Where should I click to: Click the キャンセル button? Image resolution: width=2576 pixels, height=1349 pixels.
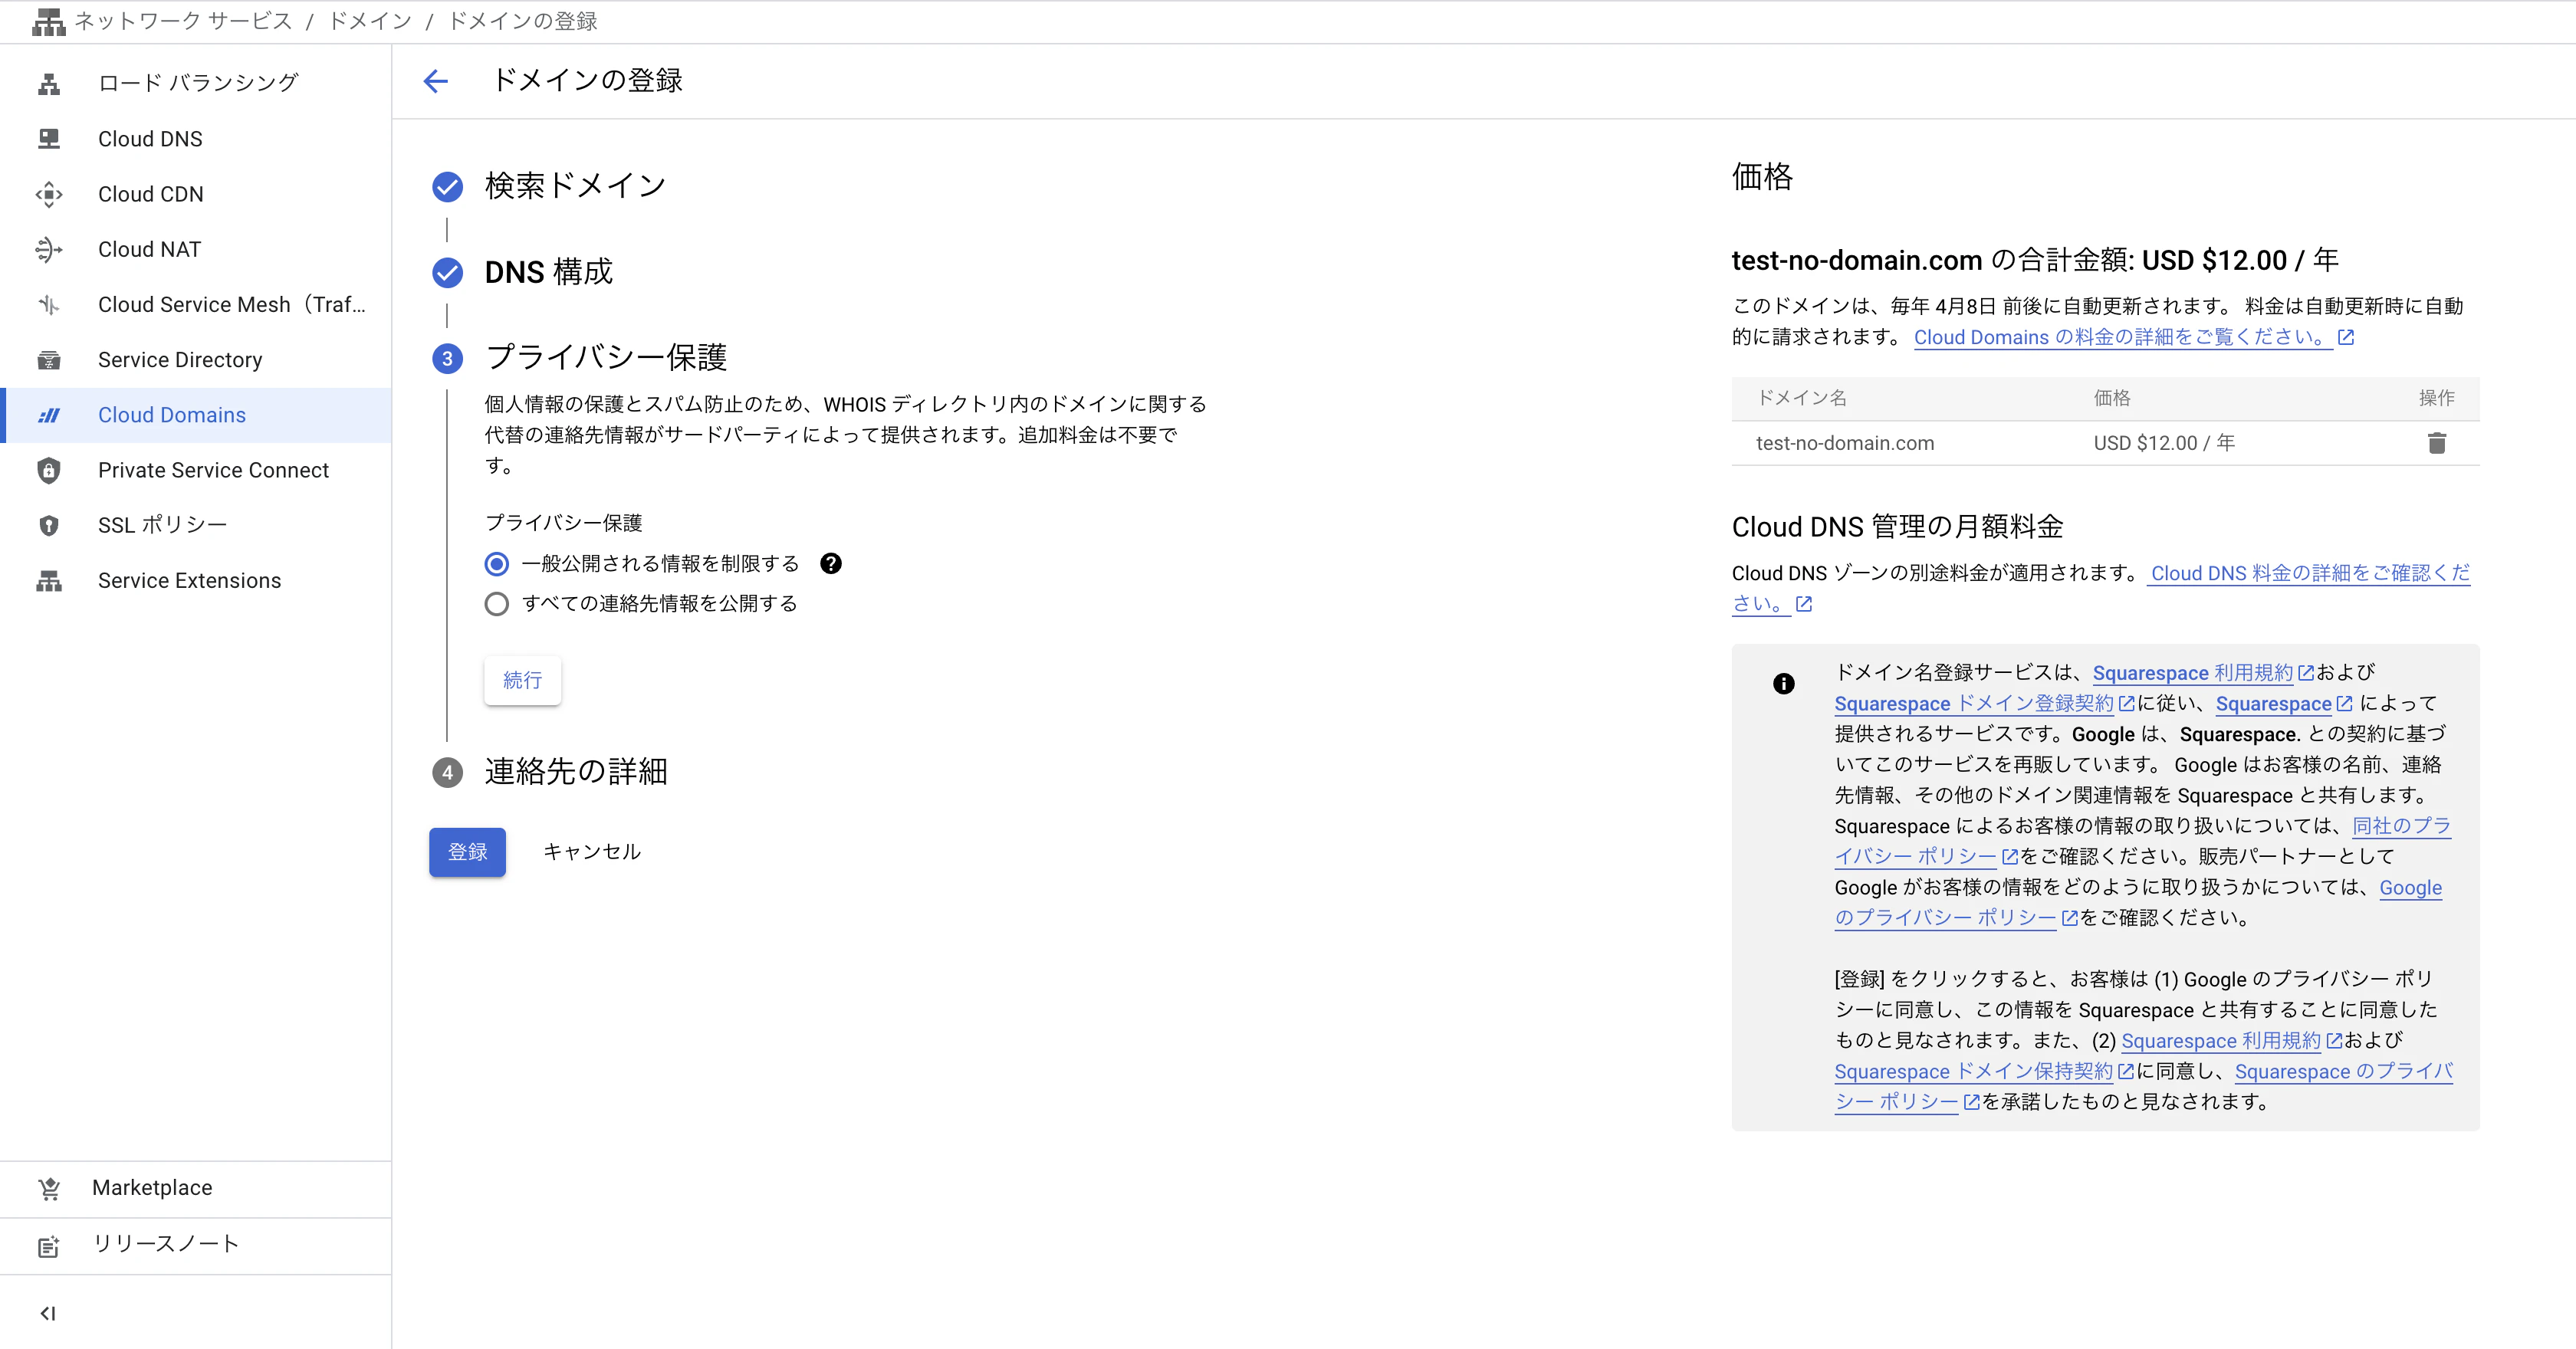[592, 852]
